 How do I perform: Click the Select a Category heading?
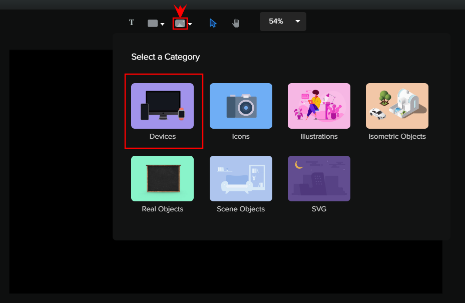click(x=166, y=57)
